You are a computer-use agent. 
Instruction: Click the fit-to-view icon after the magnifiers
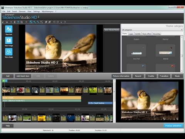pos(41,22)
